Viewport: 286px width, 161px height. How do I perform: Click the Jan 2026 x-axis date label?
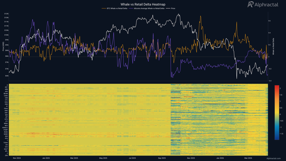tap(220, 158)
